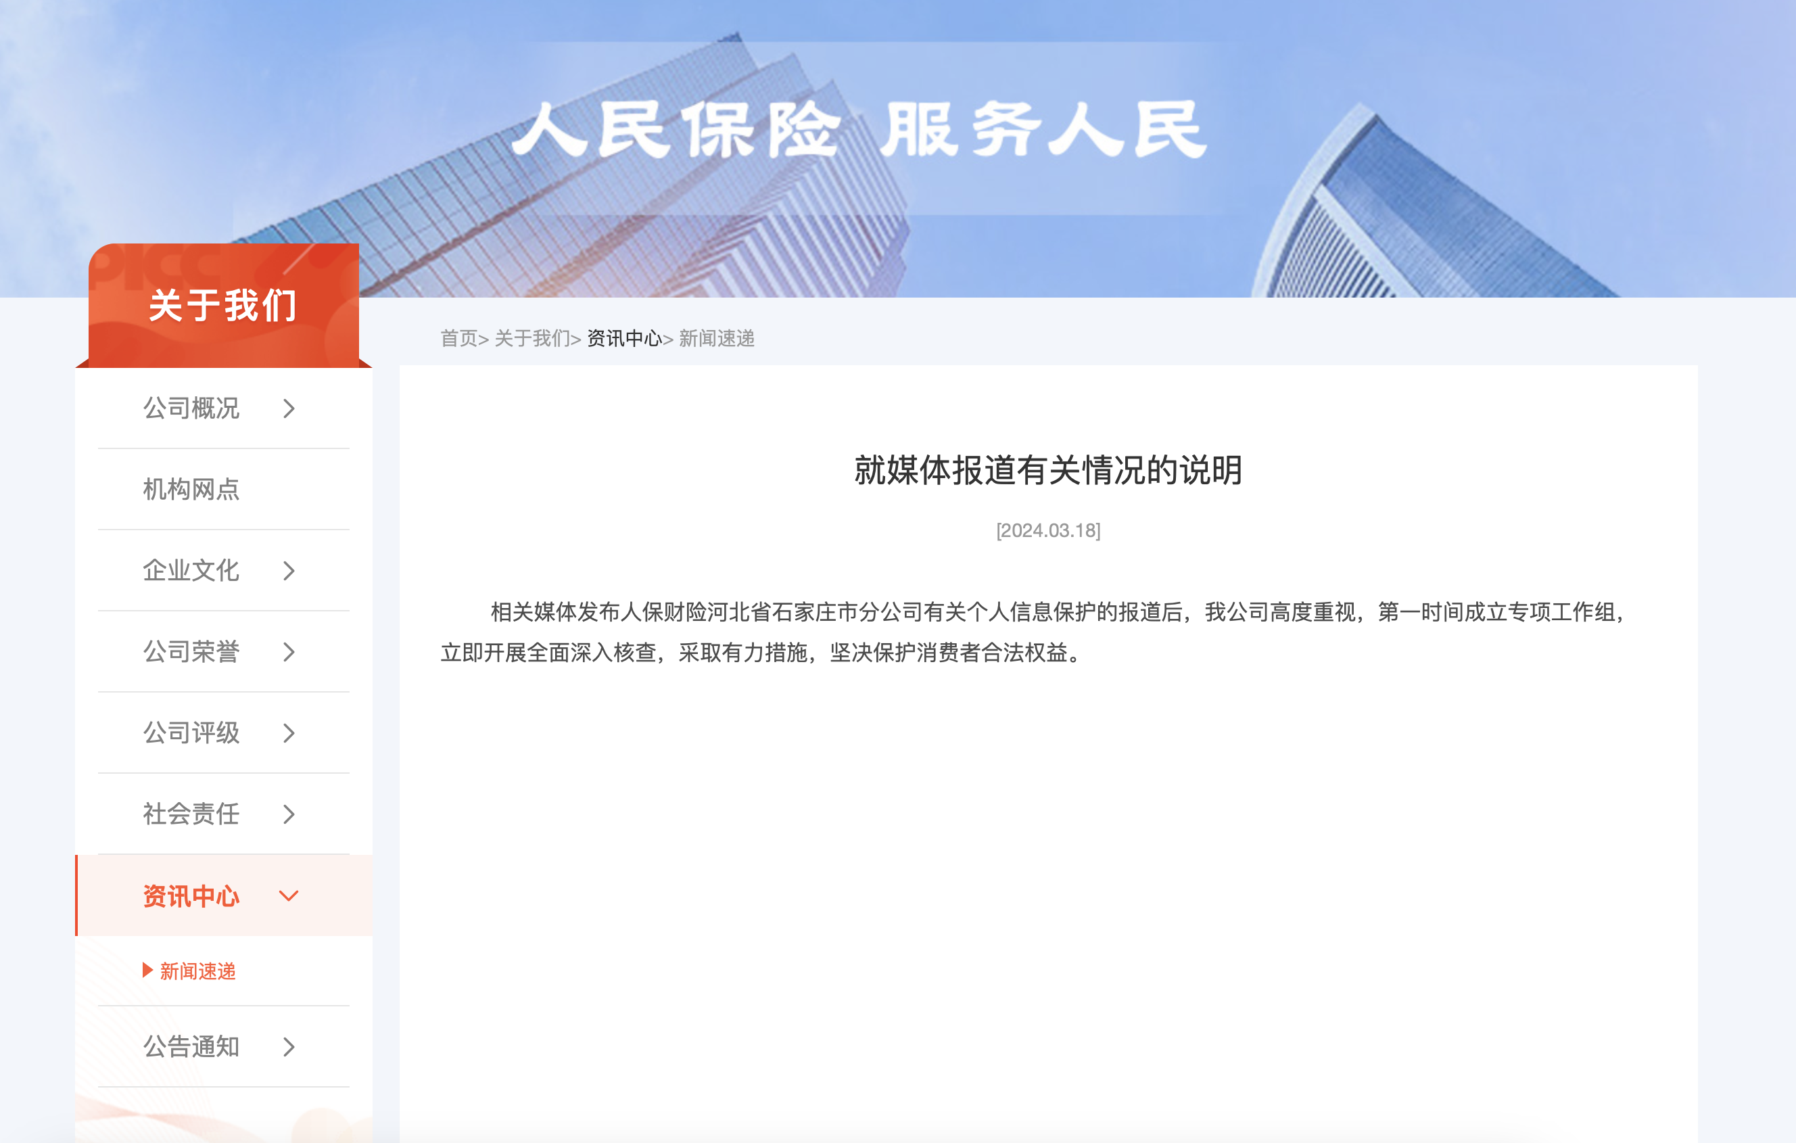The height and width of the screenshot is (1143, 1796).
Task: Go to 关于我们 in the breadcrumb
Action: (x=531, y=339)
